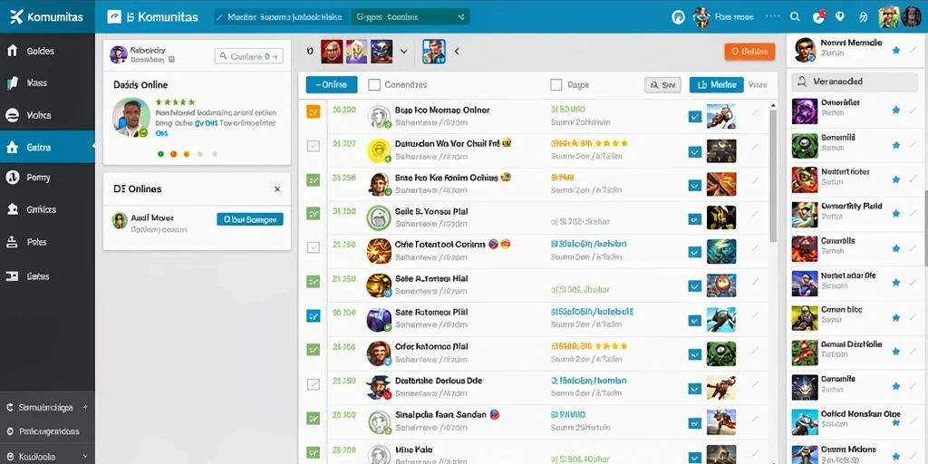Click the rightmost profile avatar in the top bar

coord(912,16)
